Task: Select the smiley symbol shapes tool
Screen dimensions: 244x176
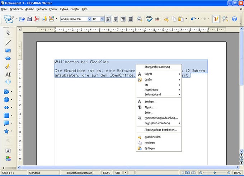Action: pos(6,100)
